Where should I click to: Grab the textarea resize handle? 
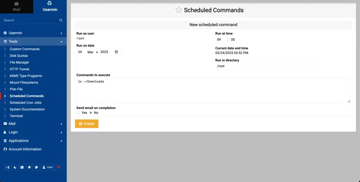pyautogui.click(x=349, y=101)
